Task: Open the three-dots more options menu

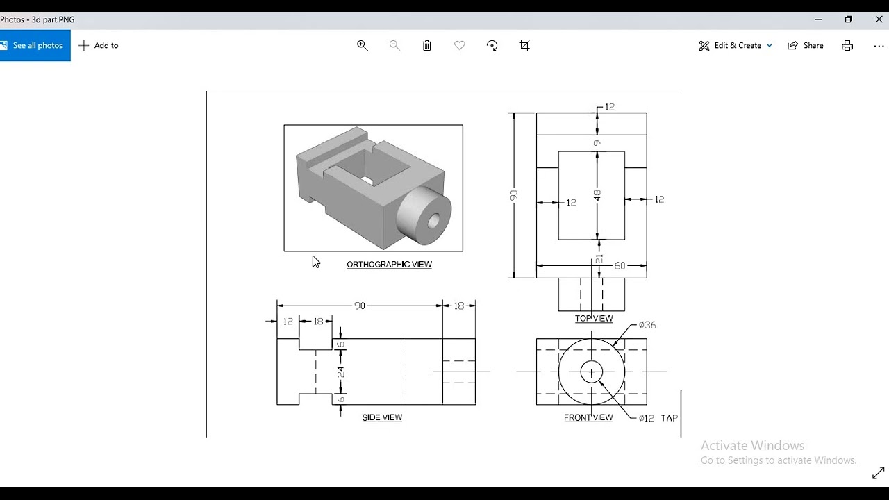Action: coord(879,45)
